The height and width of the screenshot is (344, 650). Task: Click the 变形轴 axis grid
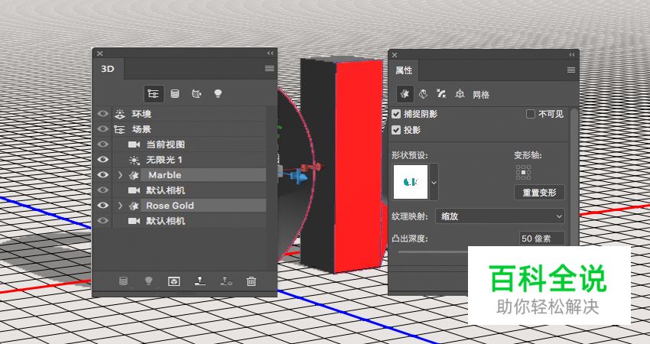click(523, 172)
